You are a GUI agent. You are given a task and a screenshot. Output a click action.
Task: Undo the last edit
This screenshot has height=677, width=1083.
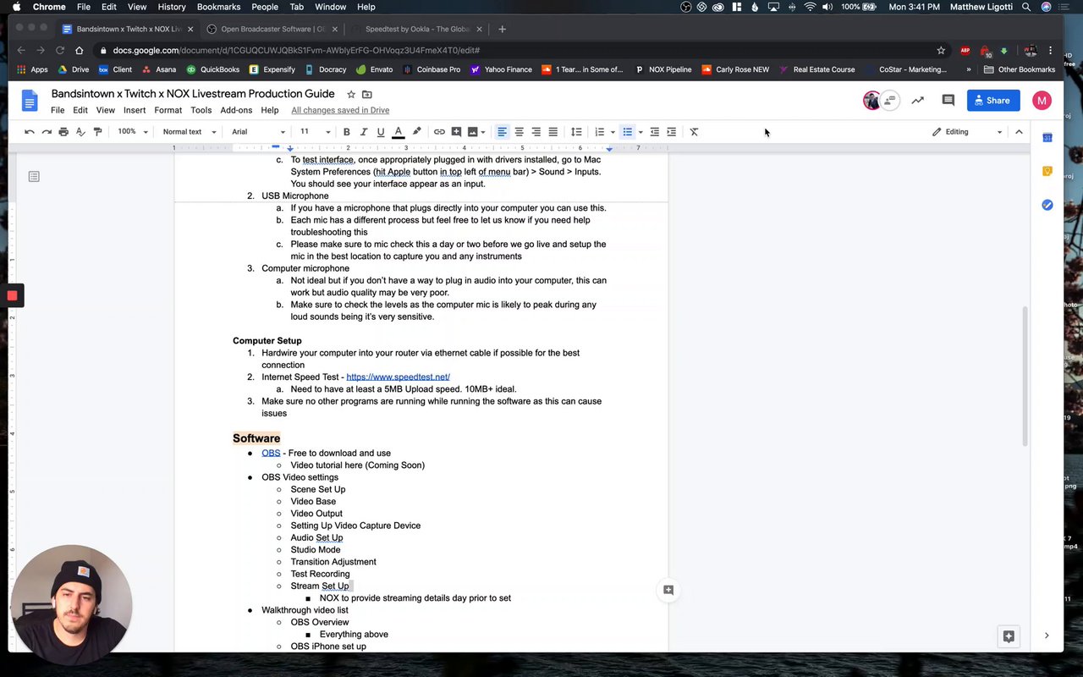(x=30, y=132)
